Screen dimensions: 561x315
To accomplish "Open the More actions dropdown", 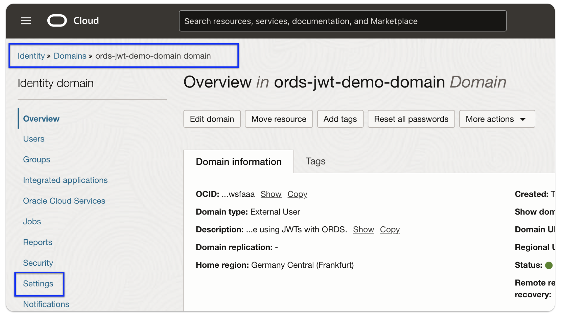I will point(496,119).
